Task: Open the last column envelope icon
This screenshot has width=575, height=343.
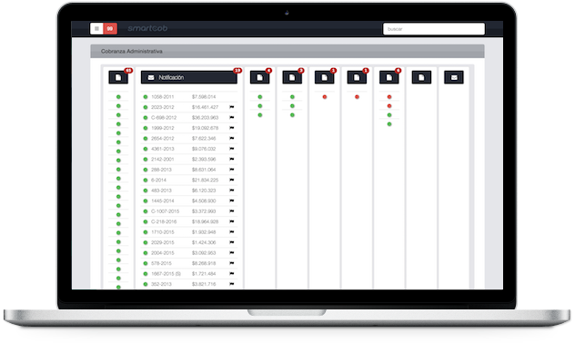Action: click(x=454, y=77)
